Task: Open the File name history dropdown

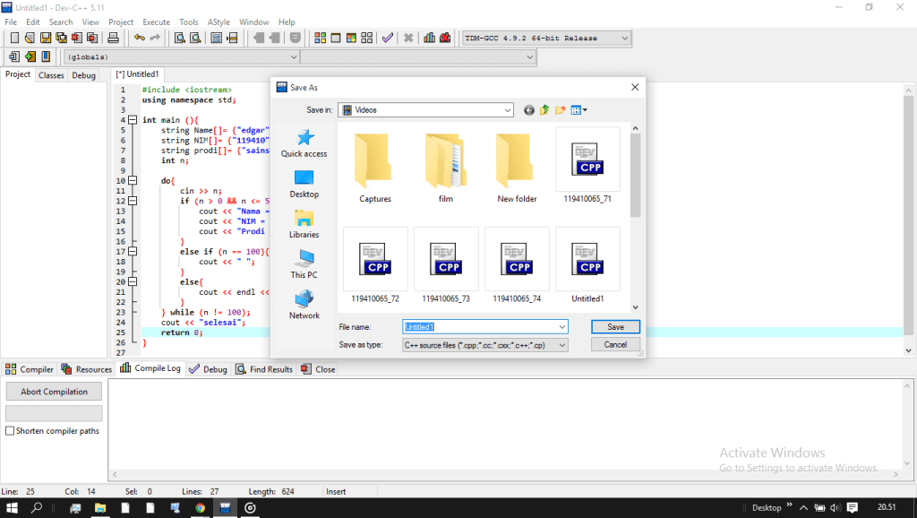Action: point(561,327)
